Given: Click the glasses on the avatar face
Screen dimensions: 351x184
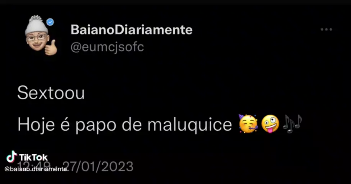Looking at the screenshot, I should click(36, 38).
